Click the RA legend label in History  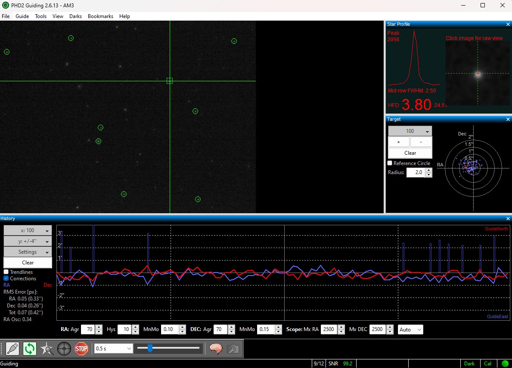[6, 285]
